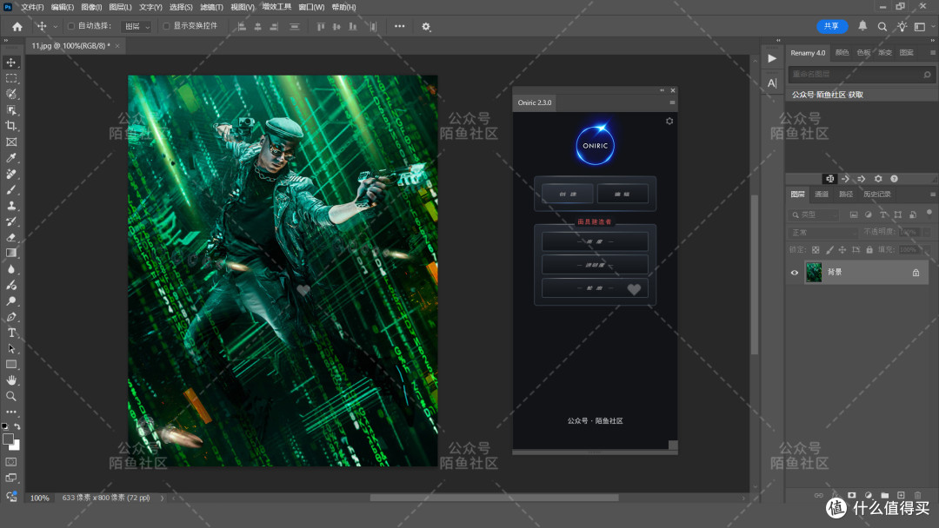Switch to the 通道 tab
The image size is (939, 528).
click(x=821, y=195)
